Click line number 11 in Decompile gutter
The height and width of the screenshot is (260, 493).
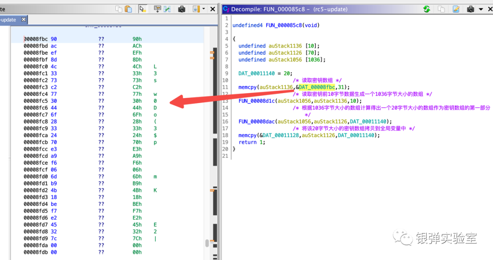(225, 87)
